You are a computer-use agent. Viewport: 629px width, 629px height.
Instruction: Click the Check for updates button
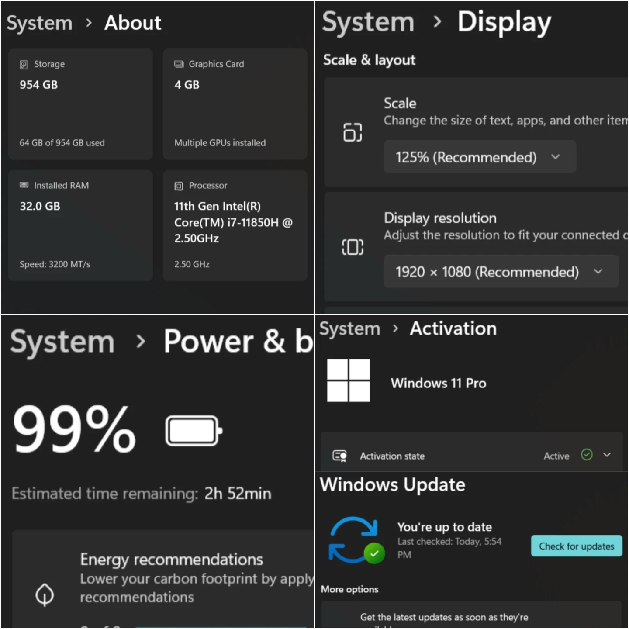[x=577, y=546]
